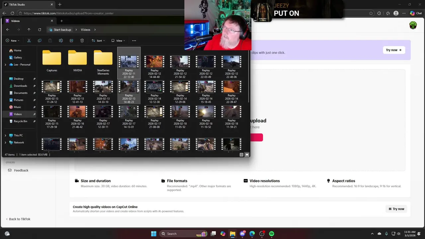425x239 pixels.
Task: Bookmark this page with the star icon
Action: point(371,13)
